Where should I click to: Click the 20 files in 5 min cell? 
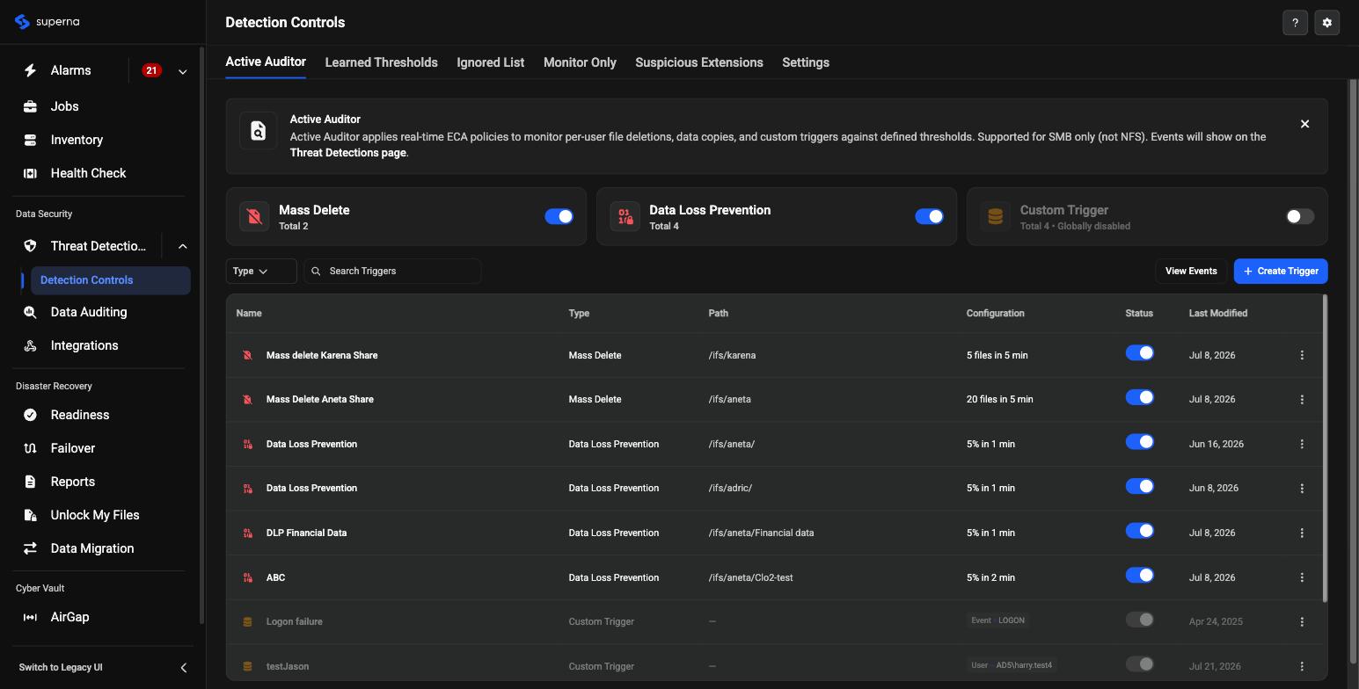point(999,399)
